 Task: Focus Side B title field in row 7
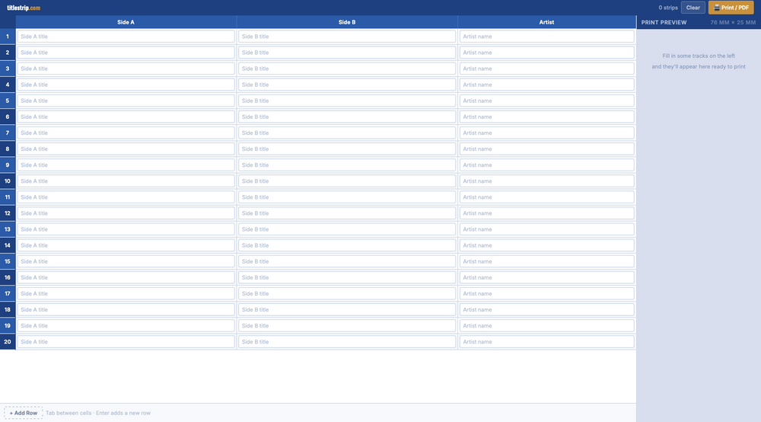(x=347, y=133)
